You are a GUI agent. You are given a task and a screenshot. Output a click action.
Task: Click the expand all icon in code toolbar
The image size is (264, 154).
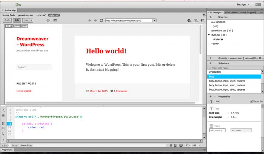(x=3, y=134)
